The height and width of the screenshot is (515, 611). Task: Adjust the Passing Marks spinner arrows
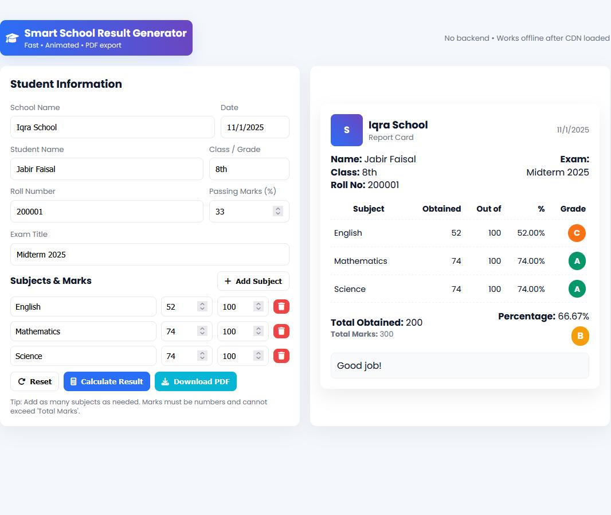(277, 212)
